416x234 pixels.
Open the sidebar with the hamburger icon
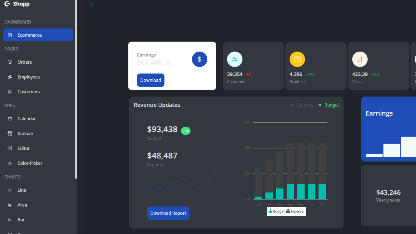pos(91,4)
